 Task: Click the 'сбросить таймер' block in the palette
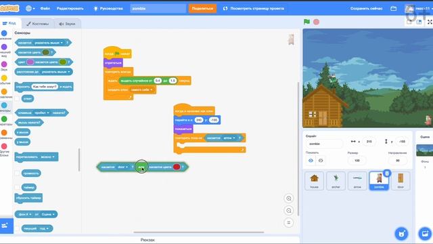[28, 198]
